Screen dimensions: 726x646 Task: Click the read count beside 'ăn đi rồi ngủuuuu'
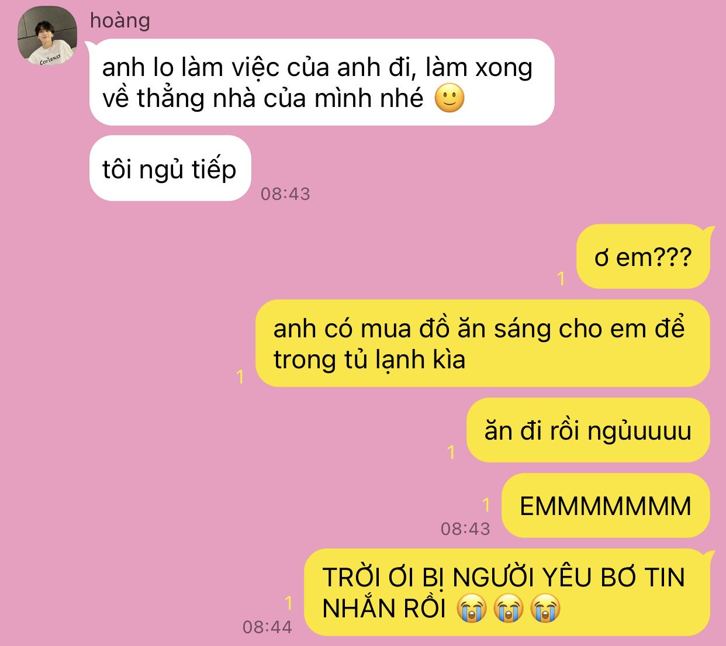coord(451,452)
